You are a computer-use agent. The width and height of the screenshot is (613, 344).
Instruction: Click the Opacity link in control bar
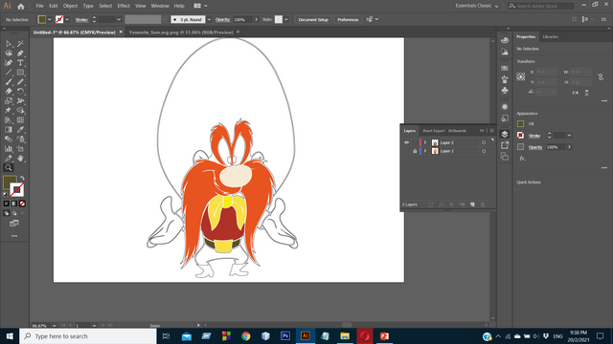click(x=222, y=19)
